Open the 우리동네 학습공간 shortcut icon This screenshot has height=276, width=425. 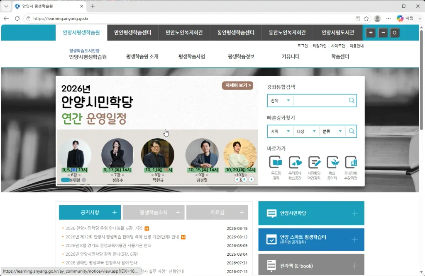pos(295,163)
